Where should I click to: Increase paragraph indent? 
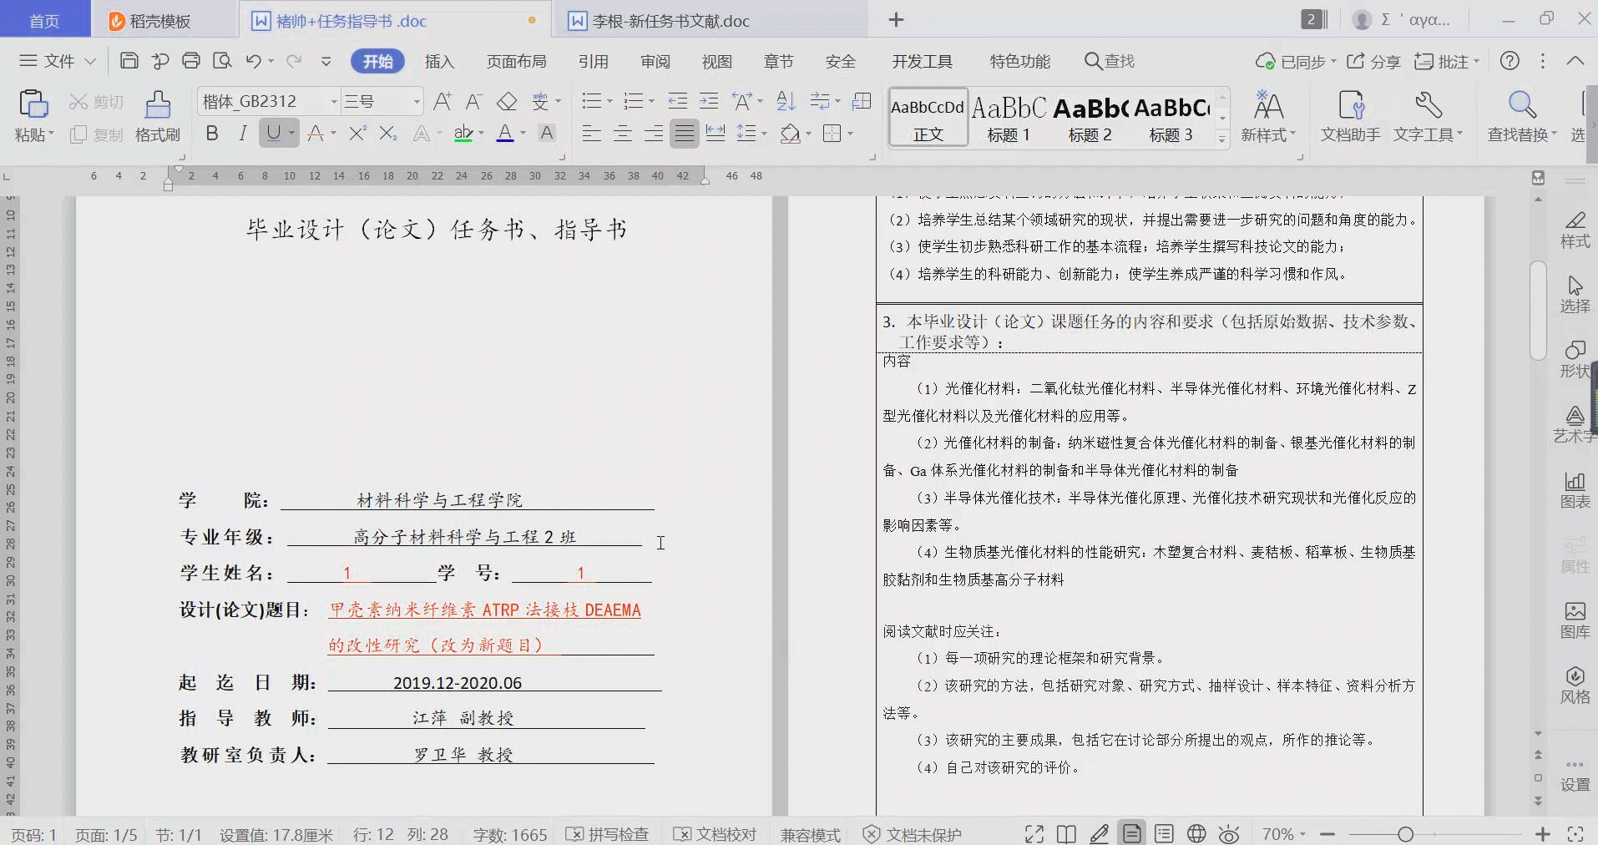coord(709,101)
